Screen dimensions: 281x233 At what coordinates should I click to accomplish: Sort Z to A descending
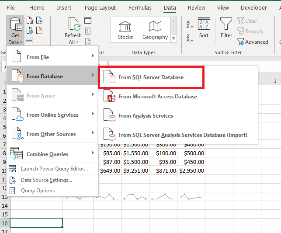(190, 38)
